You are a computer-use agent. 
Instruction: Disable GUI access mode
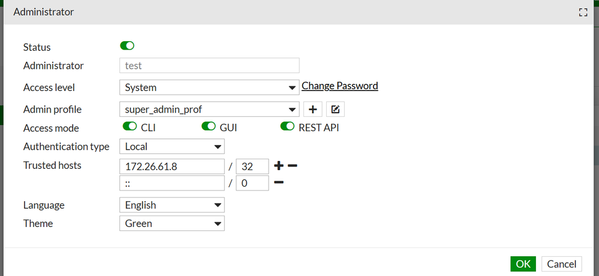209,126
